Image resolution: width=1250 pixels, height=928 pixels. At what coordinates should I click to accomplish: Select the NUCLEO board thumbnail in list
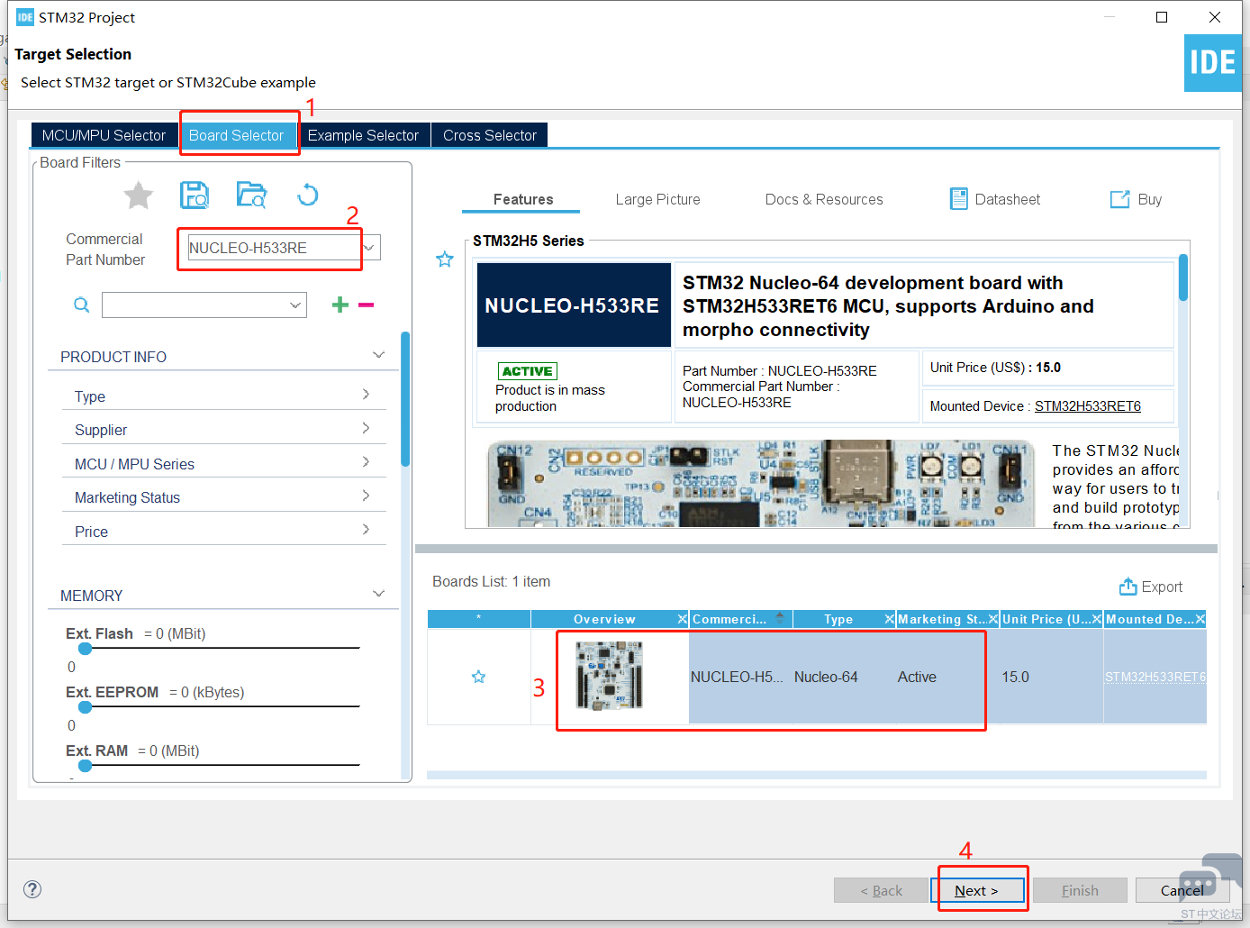(610, 676)
